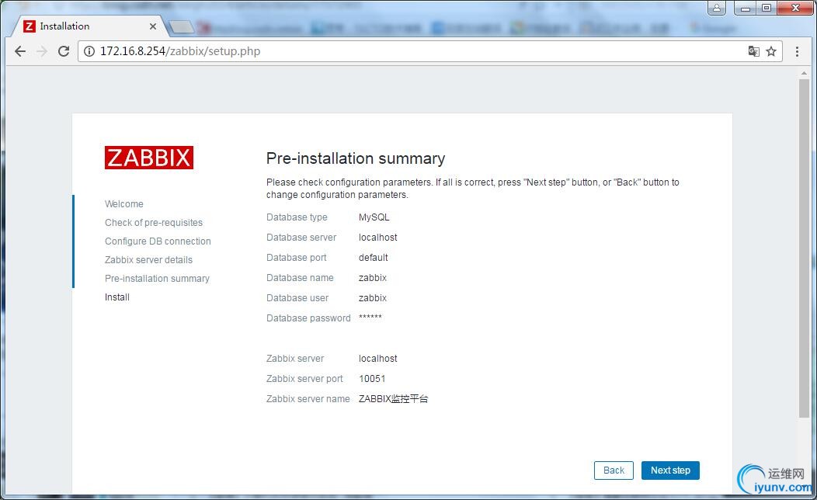Maximize the browser window
Screen dimensions: 817x500
tap(767, 8)
